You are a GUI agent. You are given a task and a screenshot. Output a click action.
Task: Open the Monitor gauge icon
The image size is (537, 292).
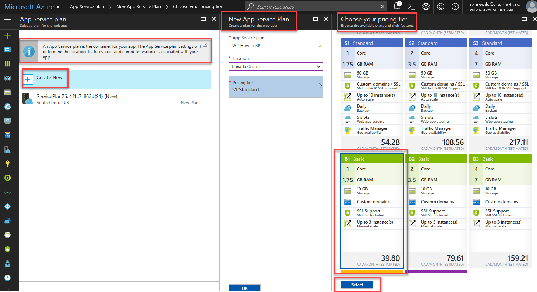point(7,235)
